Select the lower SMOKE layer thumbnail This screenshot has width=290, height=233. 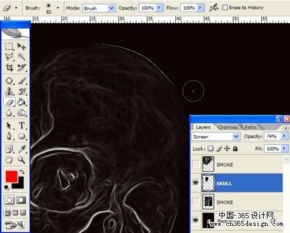tap(208, 201)
